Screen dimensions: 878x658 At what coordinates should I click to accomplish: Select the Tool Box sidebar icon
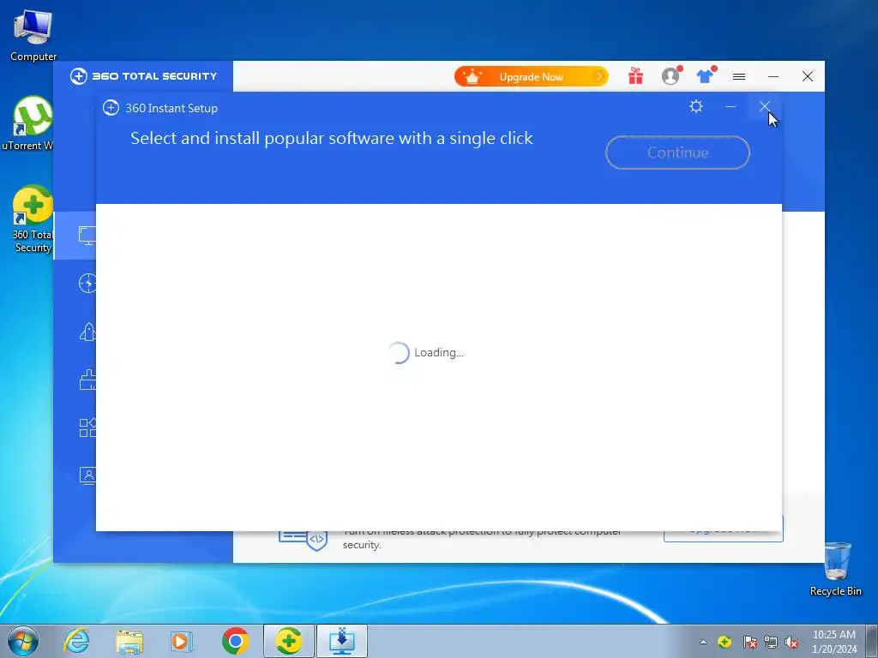click(x=87, y=428)
